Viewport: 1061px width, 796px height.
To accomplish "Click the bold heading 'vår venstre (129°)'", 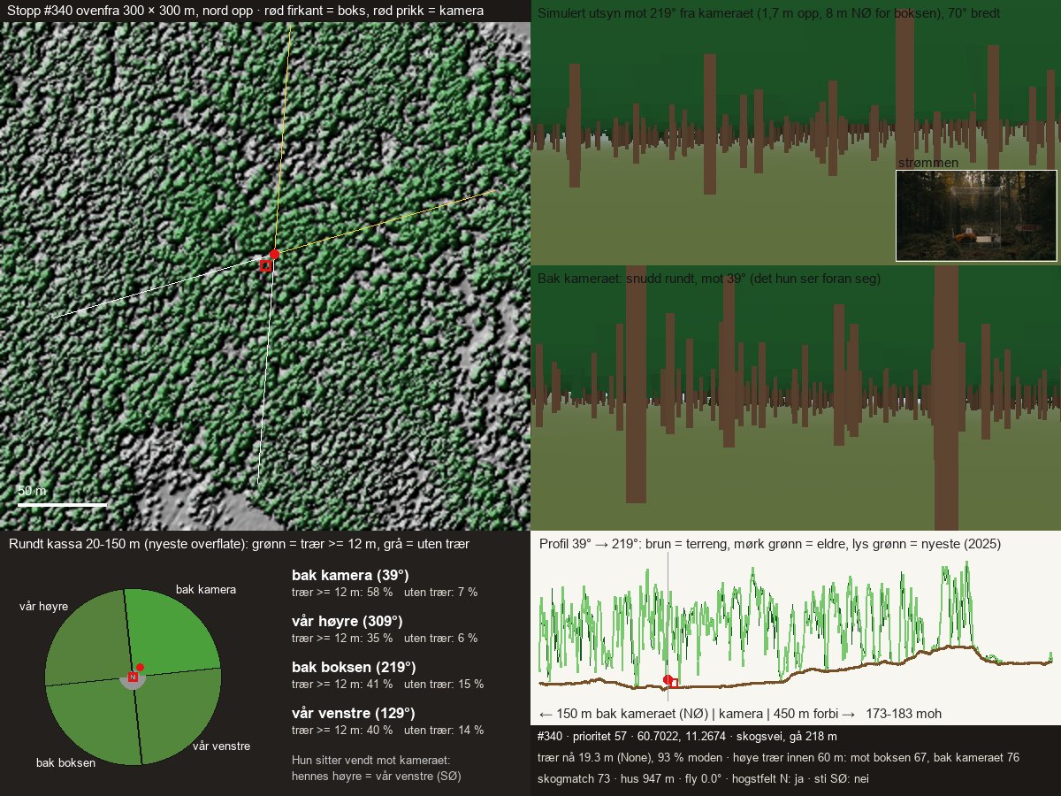I will [354, 713].
